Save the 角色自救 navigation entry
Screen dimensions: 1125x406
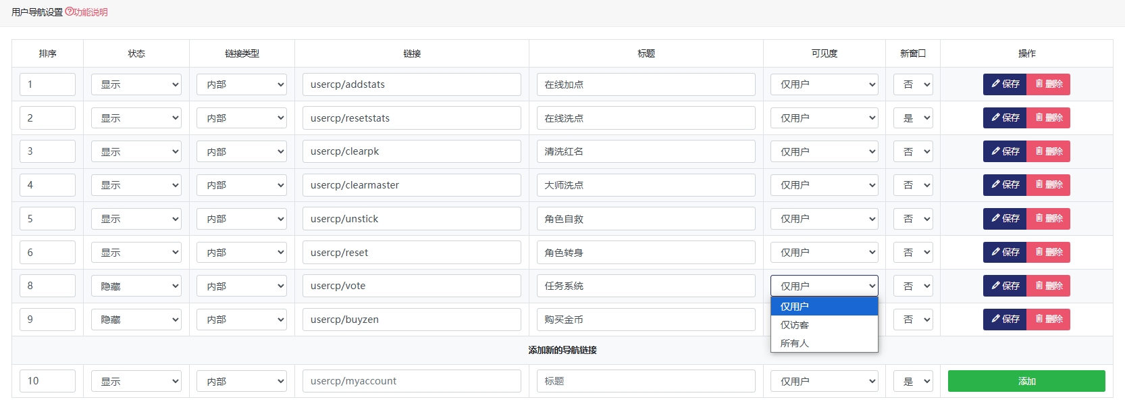point(1005,219)
